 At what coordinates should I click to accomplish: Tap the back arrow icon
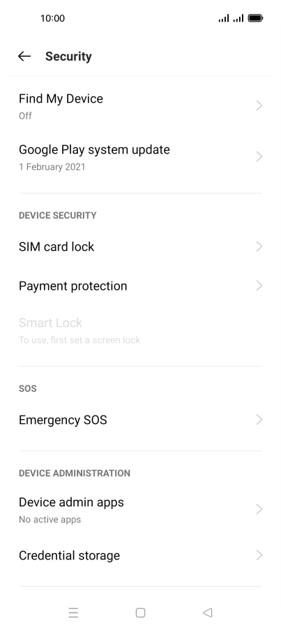pyautogui.click(x=24, y=57)
